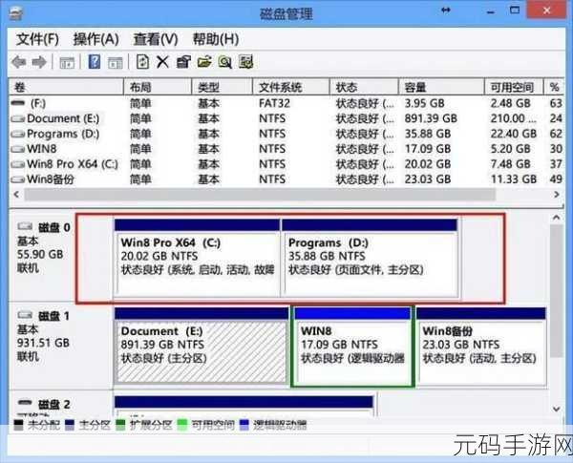Click the 磁盘 0 disk icon
The image size is (573, 463).
(x=25, y=226)
